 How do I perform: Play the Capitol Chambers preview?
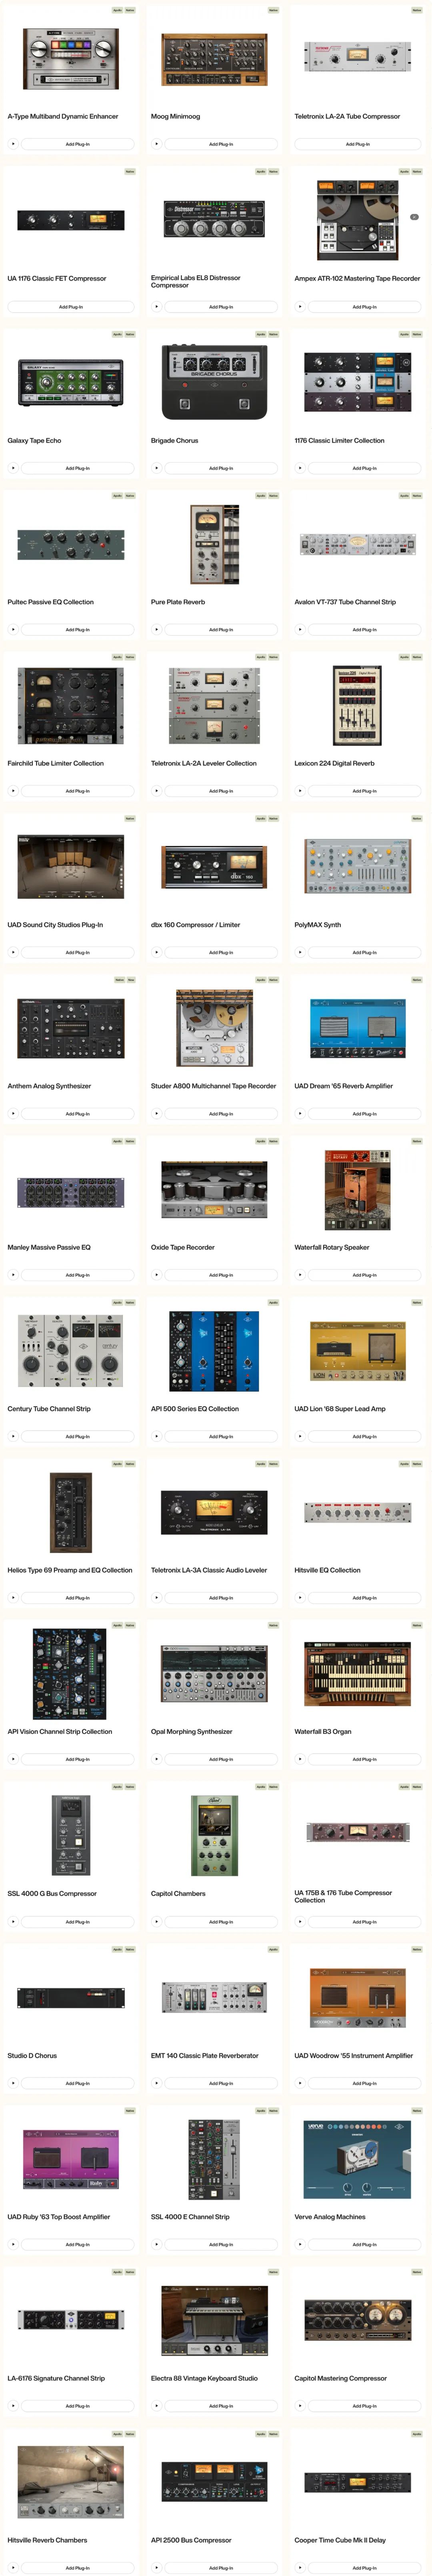tap(157, 1922)
